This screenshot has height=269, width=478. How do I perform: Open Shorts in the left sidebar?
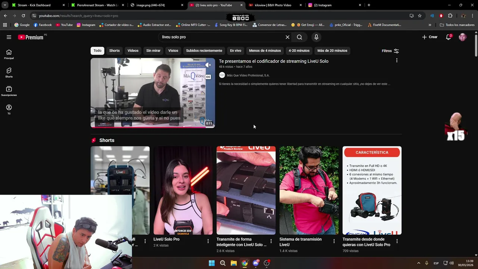[x=9, y=72]
